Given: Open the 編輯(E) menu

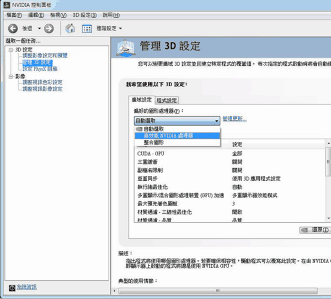Looking at the screenshot, I should 36,15.
